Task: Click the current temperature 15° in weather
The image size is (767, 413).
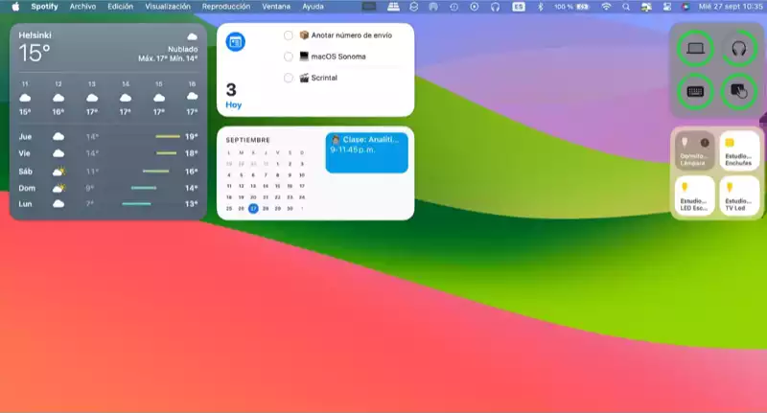Action: coord(35,53)
